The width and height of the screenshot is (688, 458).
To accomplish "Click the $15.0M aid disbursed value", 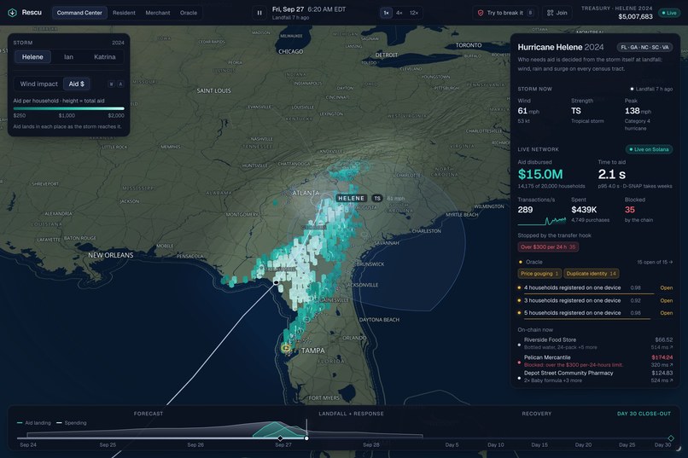I will click(x=540, y=175).
